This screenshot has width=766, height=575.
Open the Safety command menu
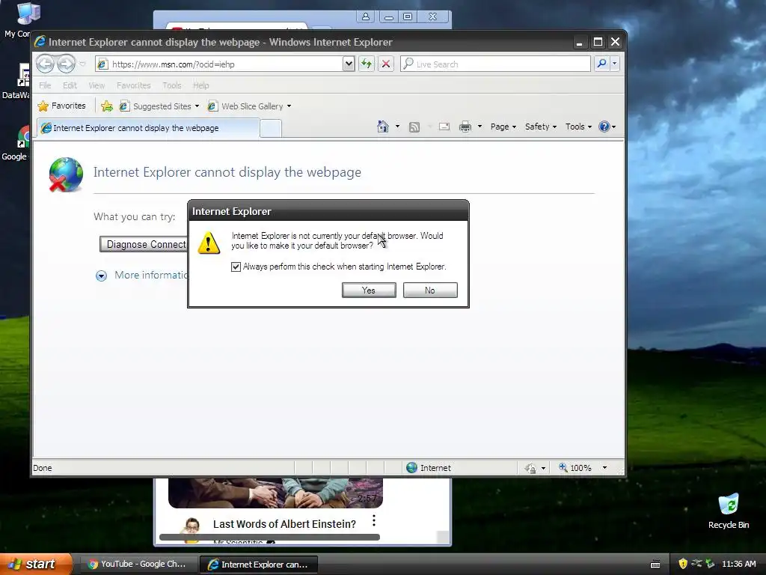click(x=541, y=127)
